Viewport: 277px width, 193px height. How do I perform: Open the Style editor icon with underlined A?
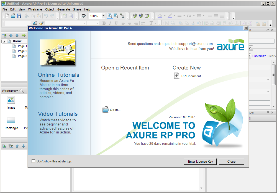tap(35, 23)
